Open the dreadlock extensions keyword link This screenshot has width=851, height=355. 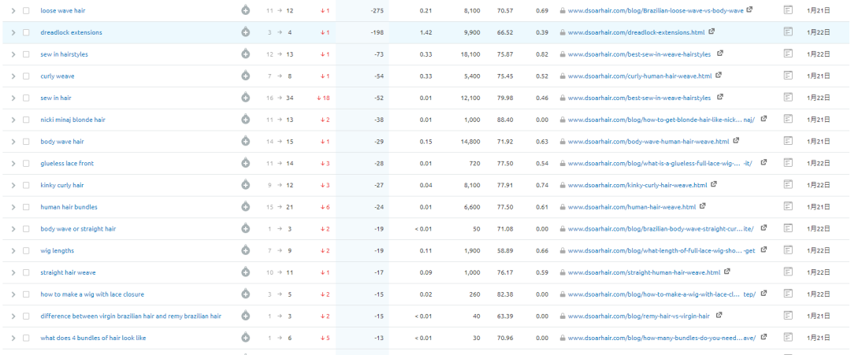[71, 32]
